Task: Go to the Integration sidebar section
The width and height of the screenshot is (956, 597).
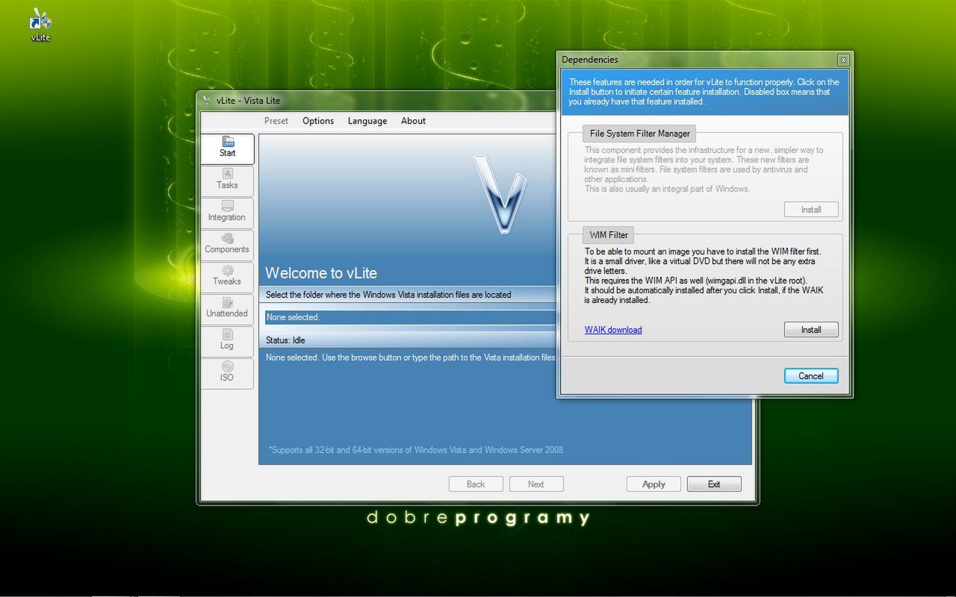Action: click(x=227, y=213)
